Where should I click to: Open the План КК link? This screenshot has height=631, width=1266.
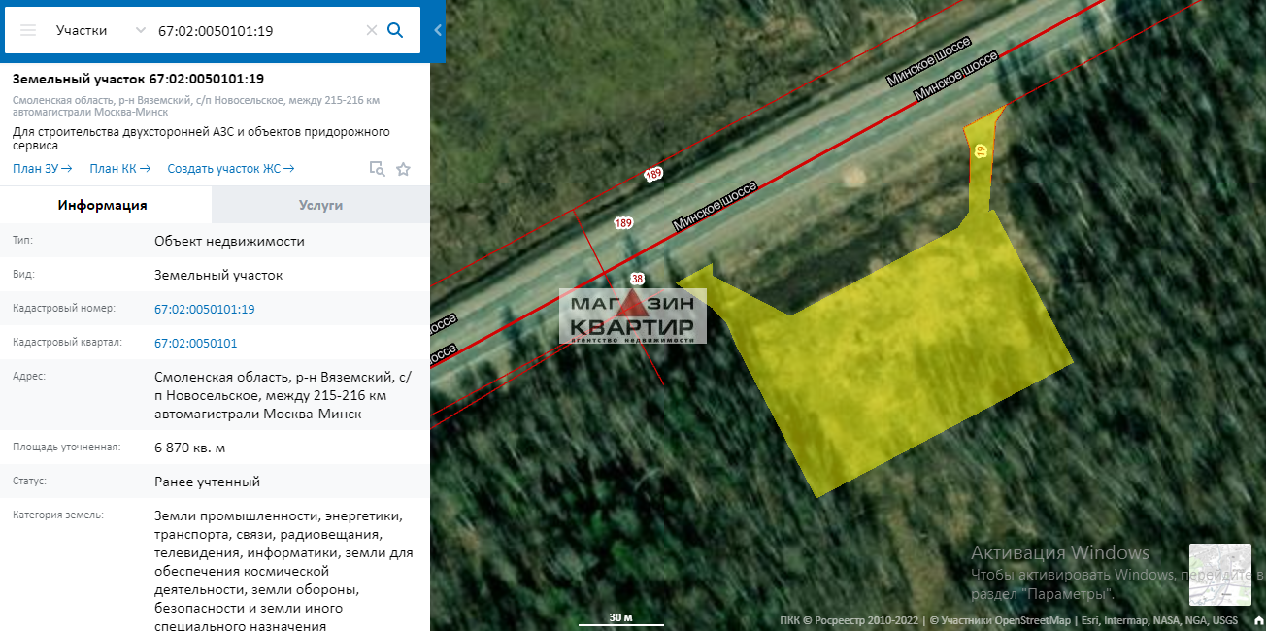coord(119,169)
